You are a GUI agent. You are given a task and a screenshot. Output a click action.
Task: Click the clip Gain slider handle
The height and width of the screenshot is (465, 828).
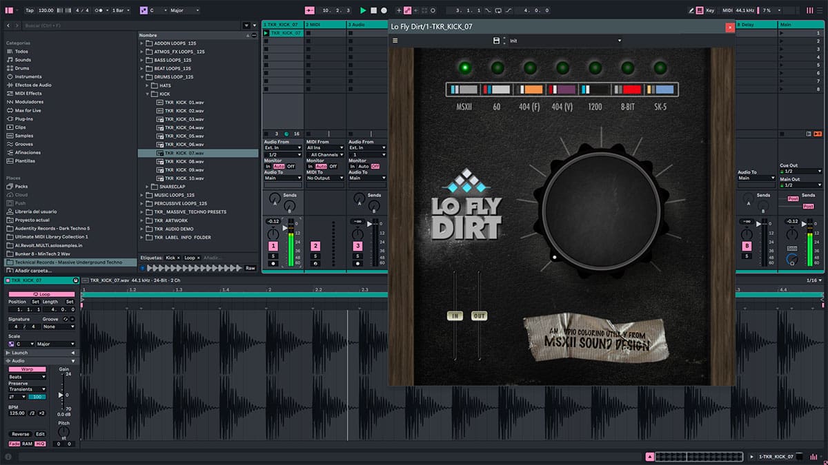click(x=61, y=395)
